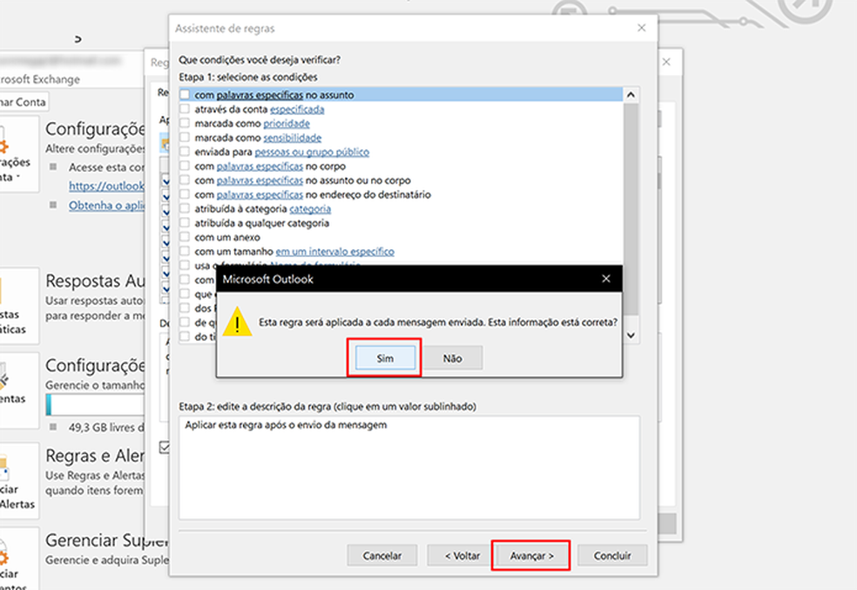This screenshot has width=857, height=590.
Task: Click the Cancelar button
Action: pos(382,555)
